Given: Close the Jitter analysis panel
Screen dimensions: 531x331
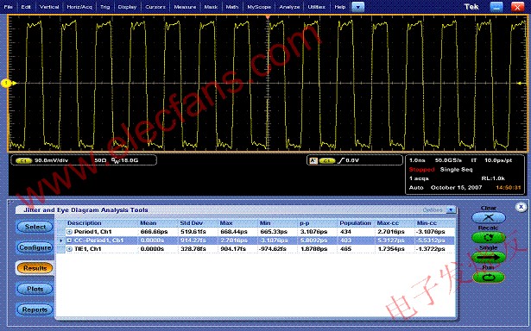Looking at the screenshot, I should (521, 207).
